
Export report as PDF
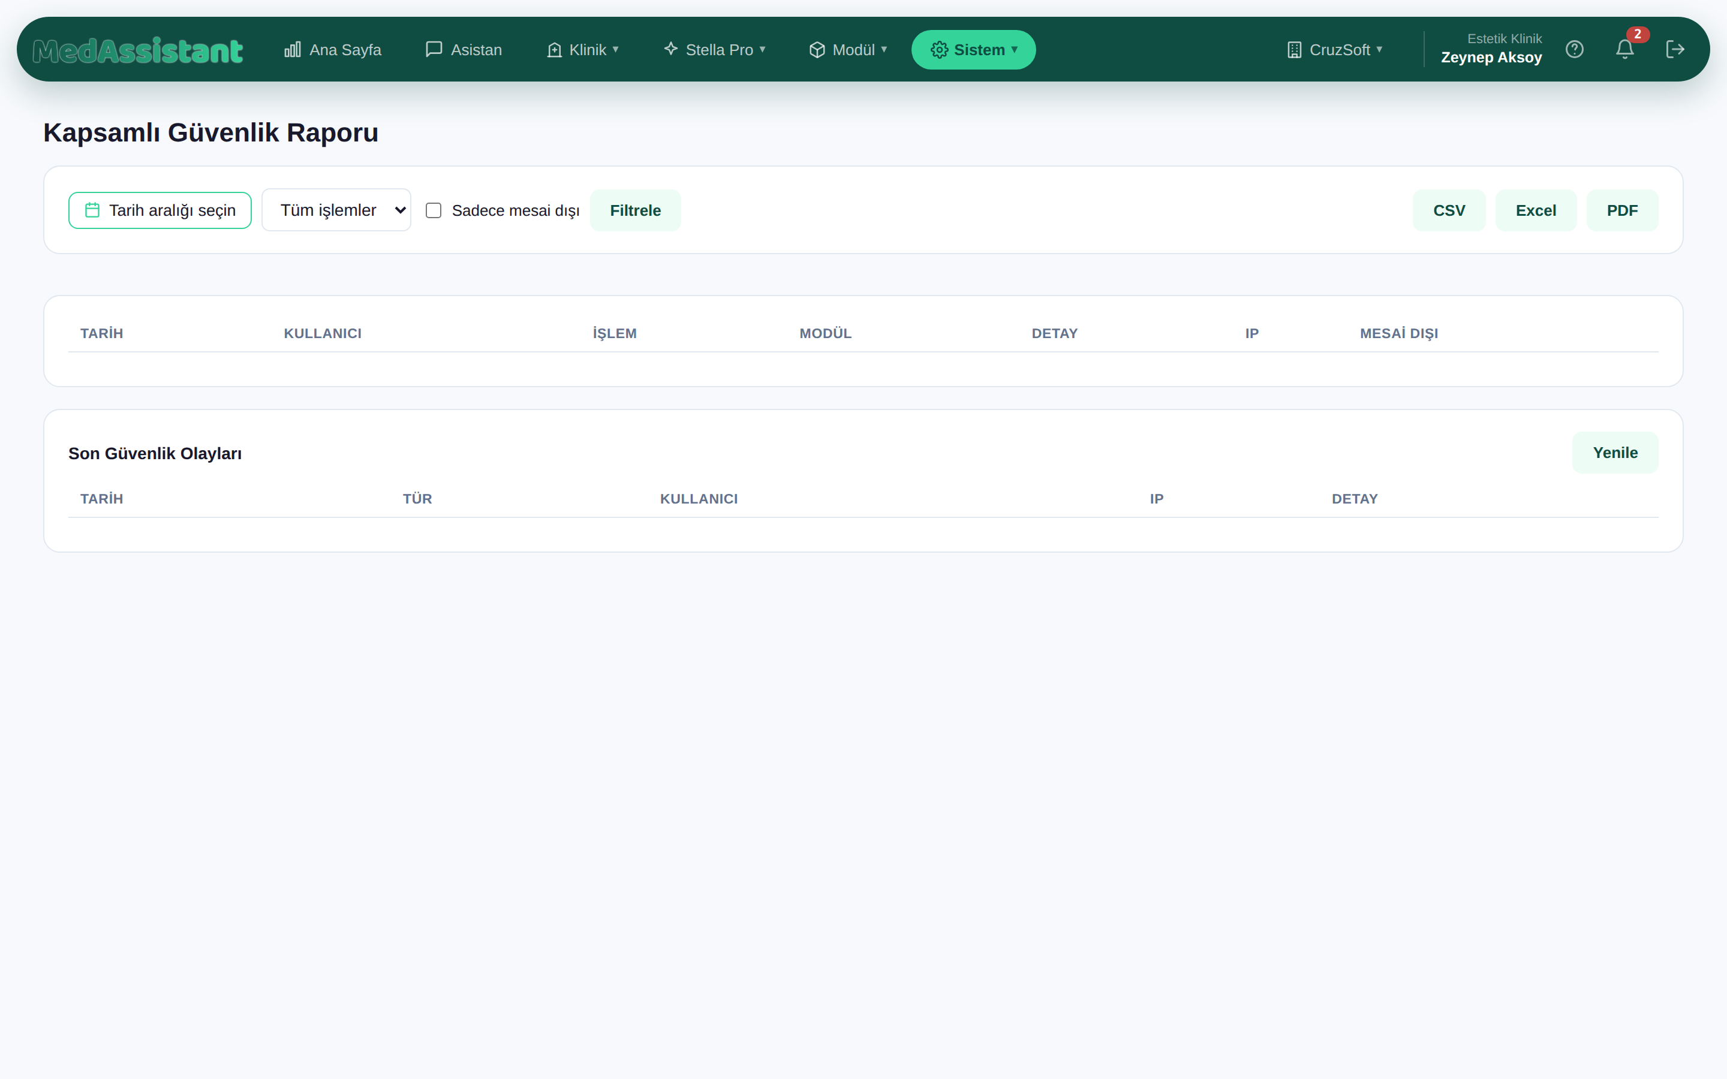(x=1622, y=210)
